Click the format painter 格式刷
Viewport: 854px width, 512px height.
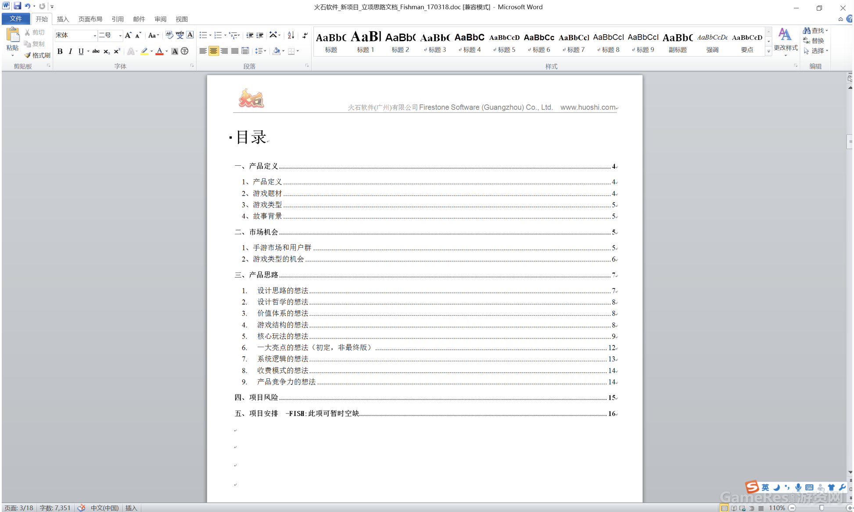coord(37,55)
